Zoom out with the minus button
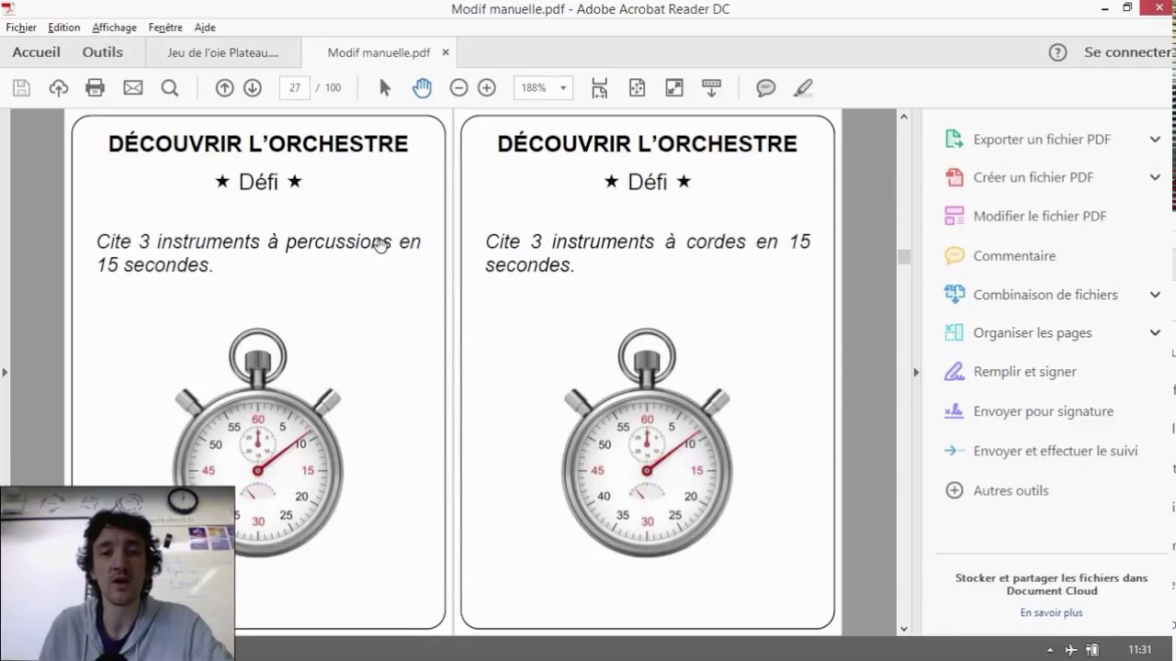Image resolution: width=1176 pixels, height=661 pixels. (458, 88)
